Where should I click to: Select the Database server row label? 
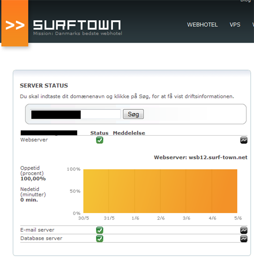[41, 238]
